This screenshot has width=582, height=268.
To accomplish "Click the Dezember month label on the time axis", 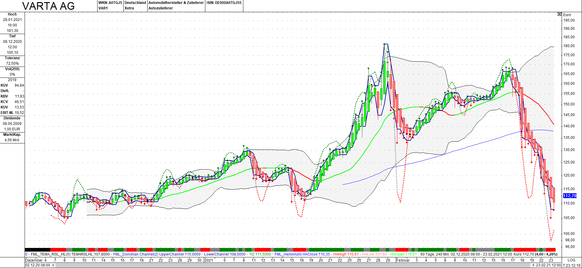I will click(34, 260).
